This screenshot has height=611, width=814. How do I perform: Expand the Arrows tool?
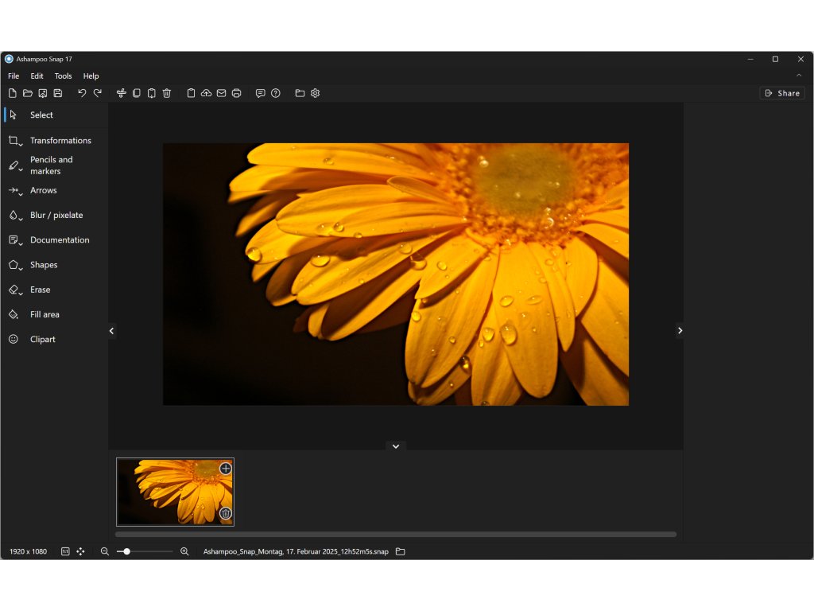tap(55, 190)
